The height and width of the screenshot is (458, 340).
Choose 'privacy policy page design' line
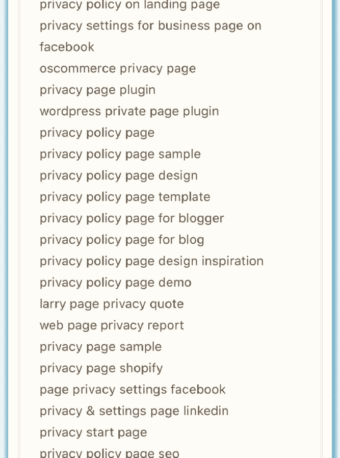click(119, 176)
